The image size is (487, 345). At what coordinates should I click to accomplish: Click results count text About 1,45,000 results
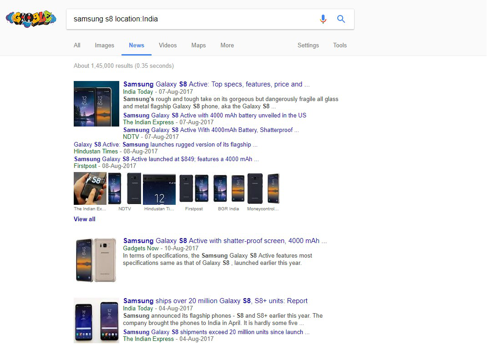click(x=124, y=66)
